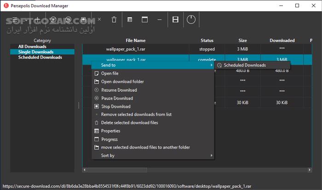Choose Scheduled Downloads in submenu
This screenshot has height=190, width=322.
pos(244,65)
